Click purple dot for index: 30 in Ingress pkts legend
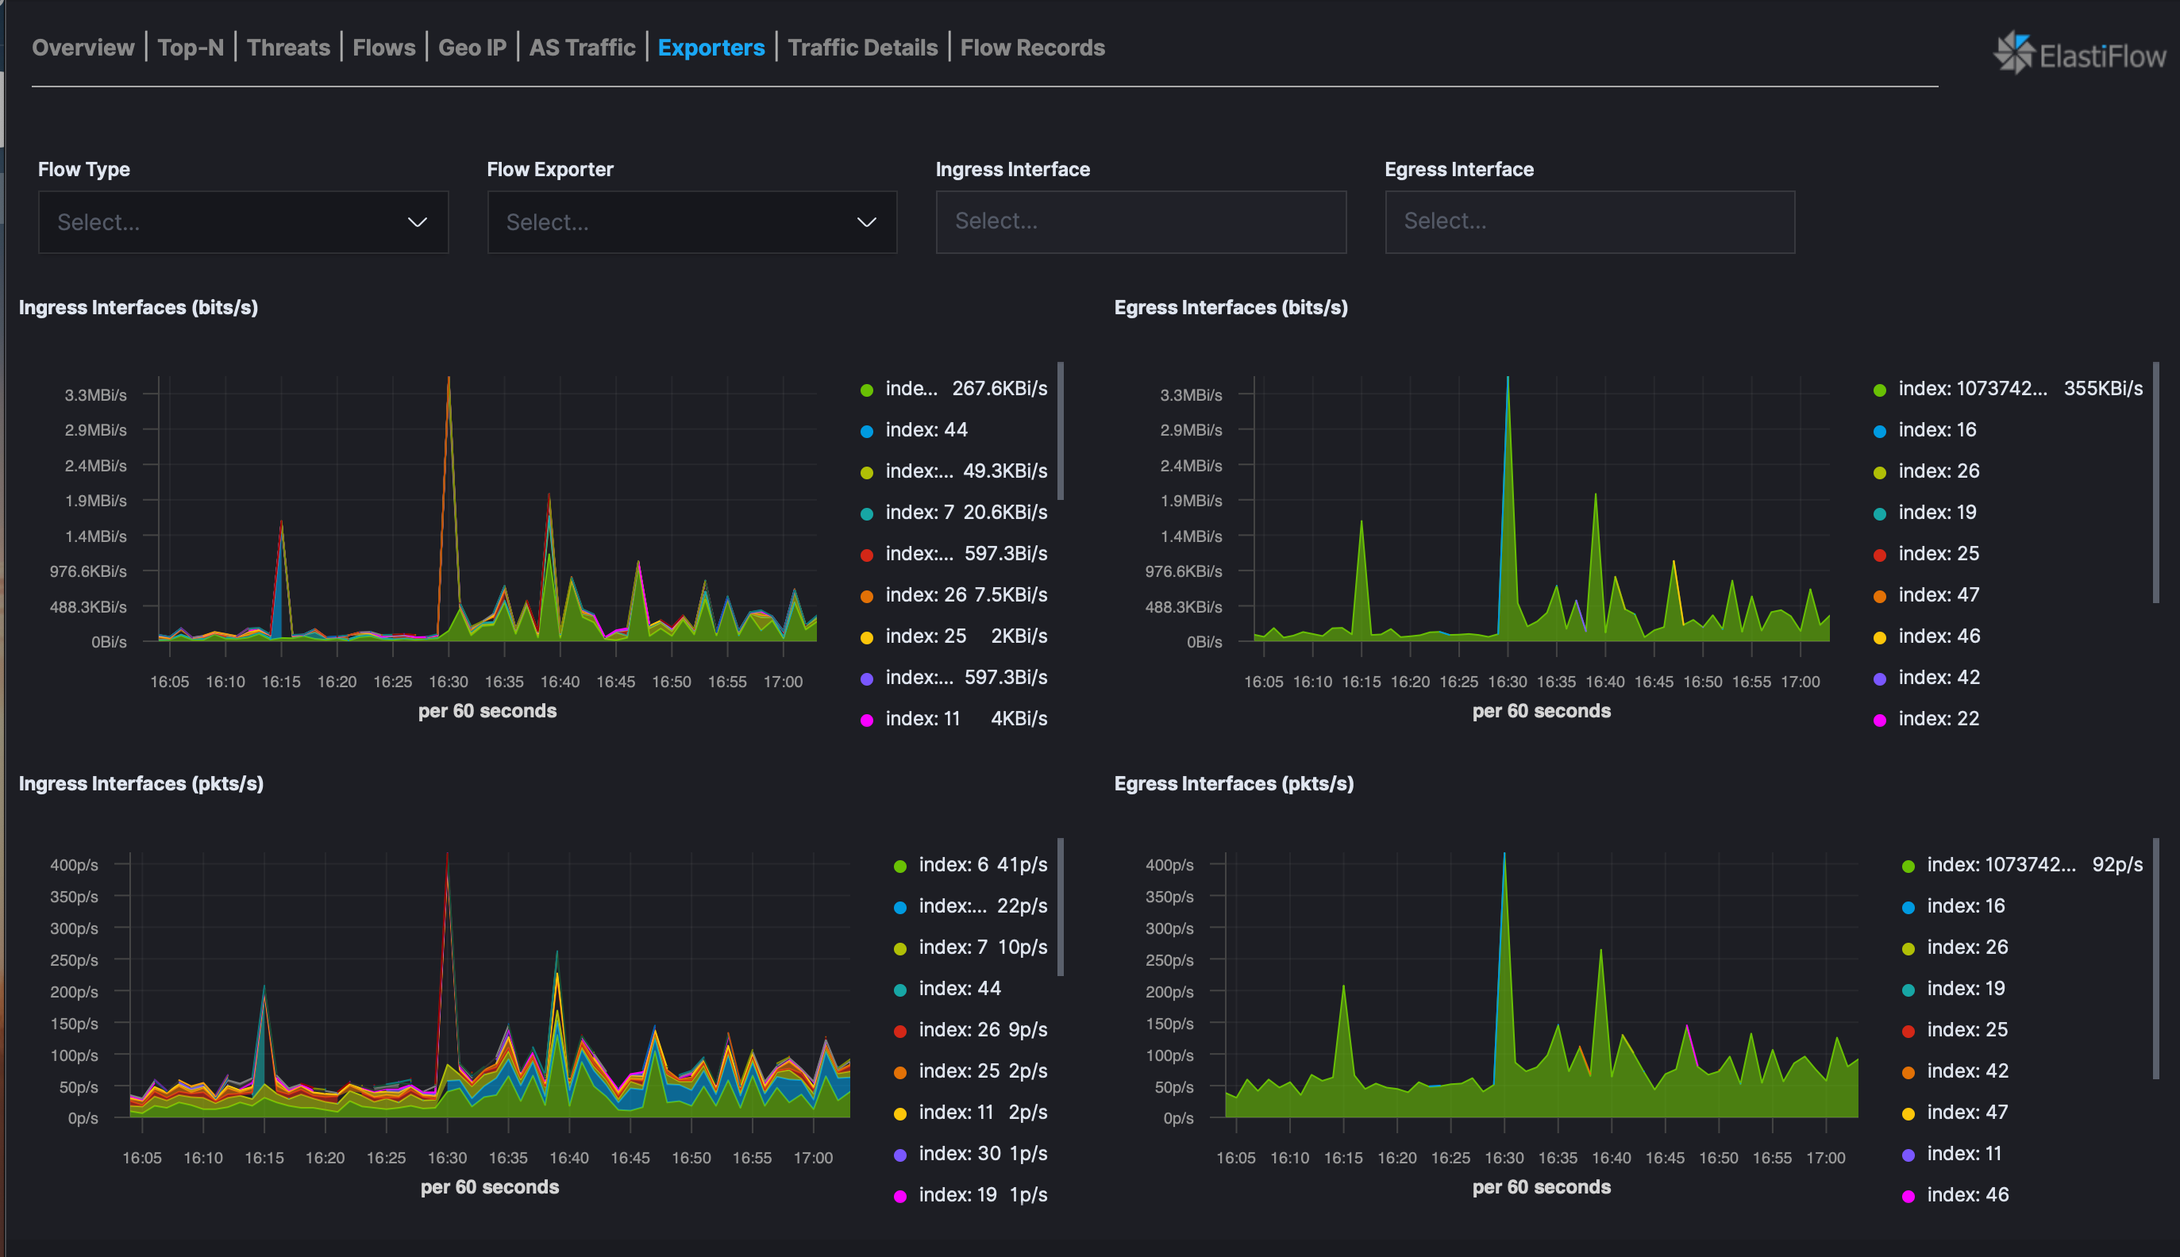 pos(900,1155)
